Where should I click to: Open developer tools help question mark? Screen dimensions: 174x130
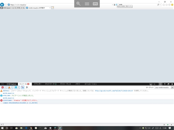click(165, 84)
